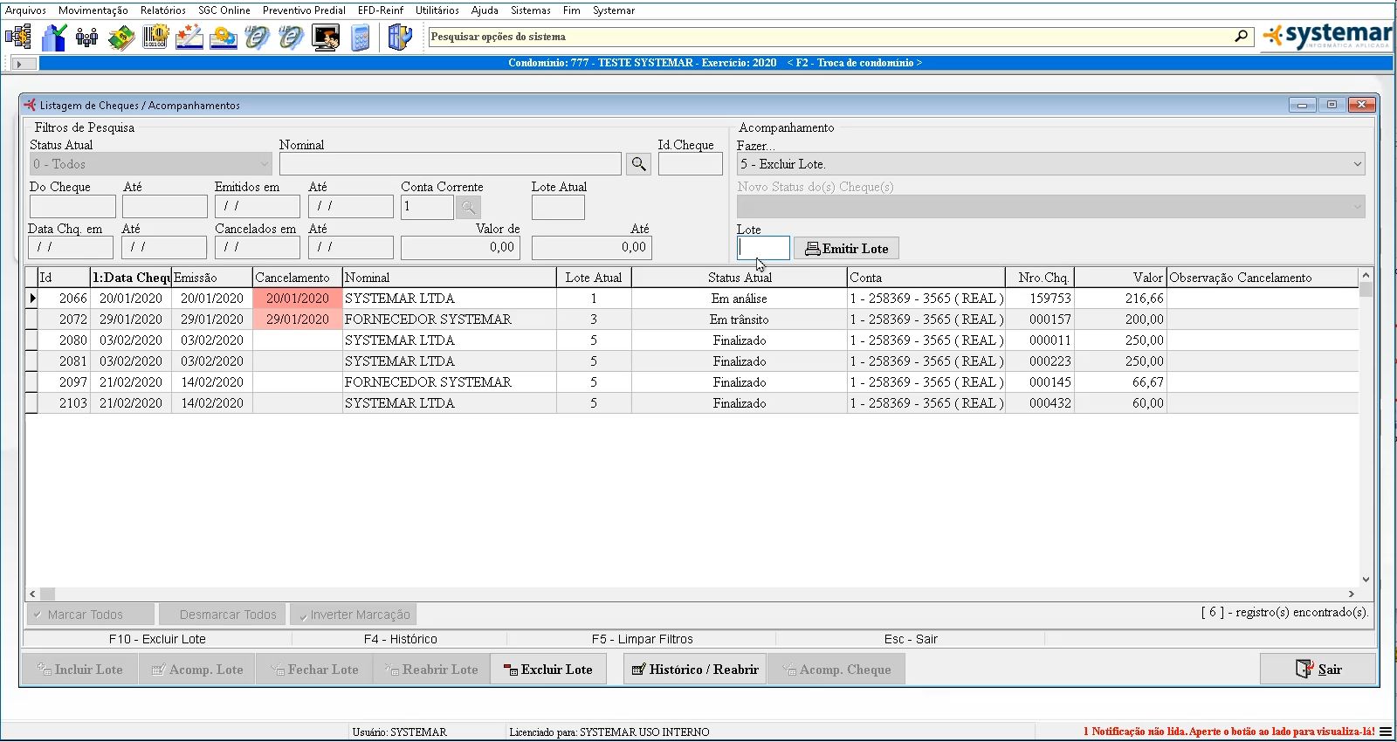The height and width of the screenshot is (742, 1397).
Task: Open the Utilitários menu
Action: click(x=437, y=10)
